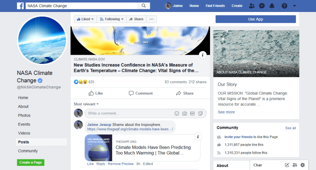Open the Home page section

pos(23,98)
